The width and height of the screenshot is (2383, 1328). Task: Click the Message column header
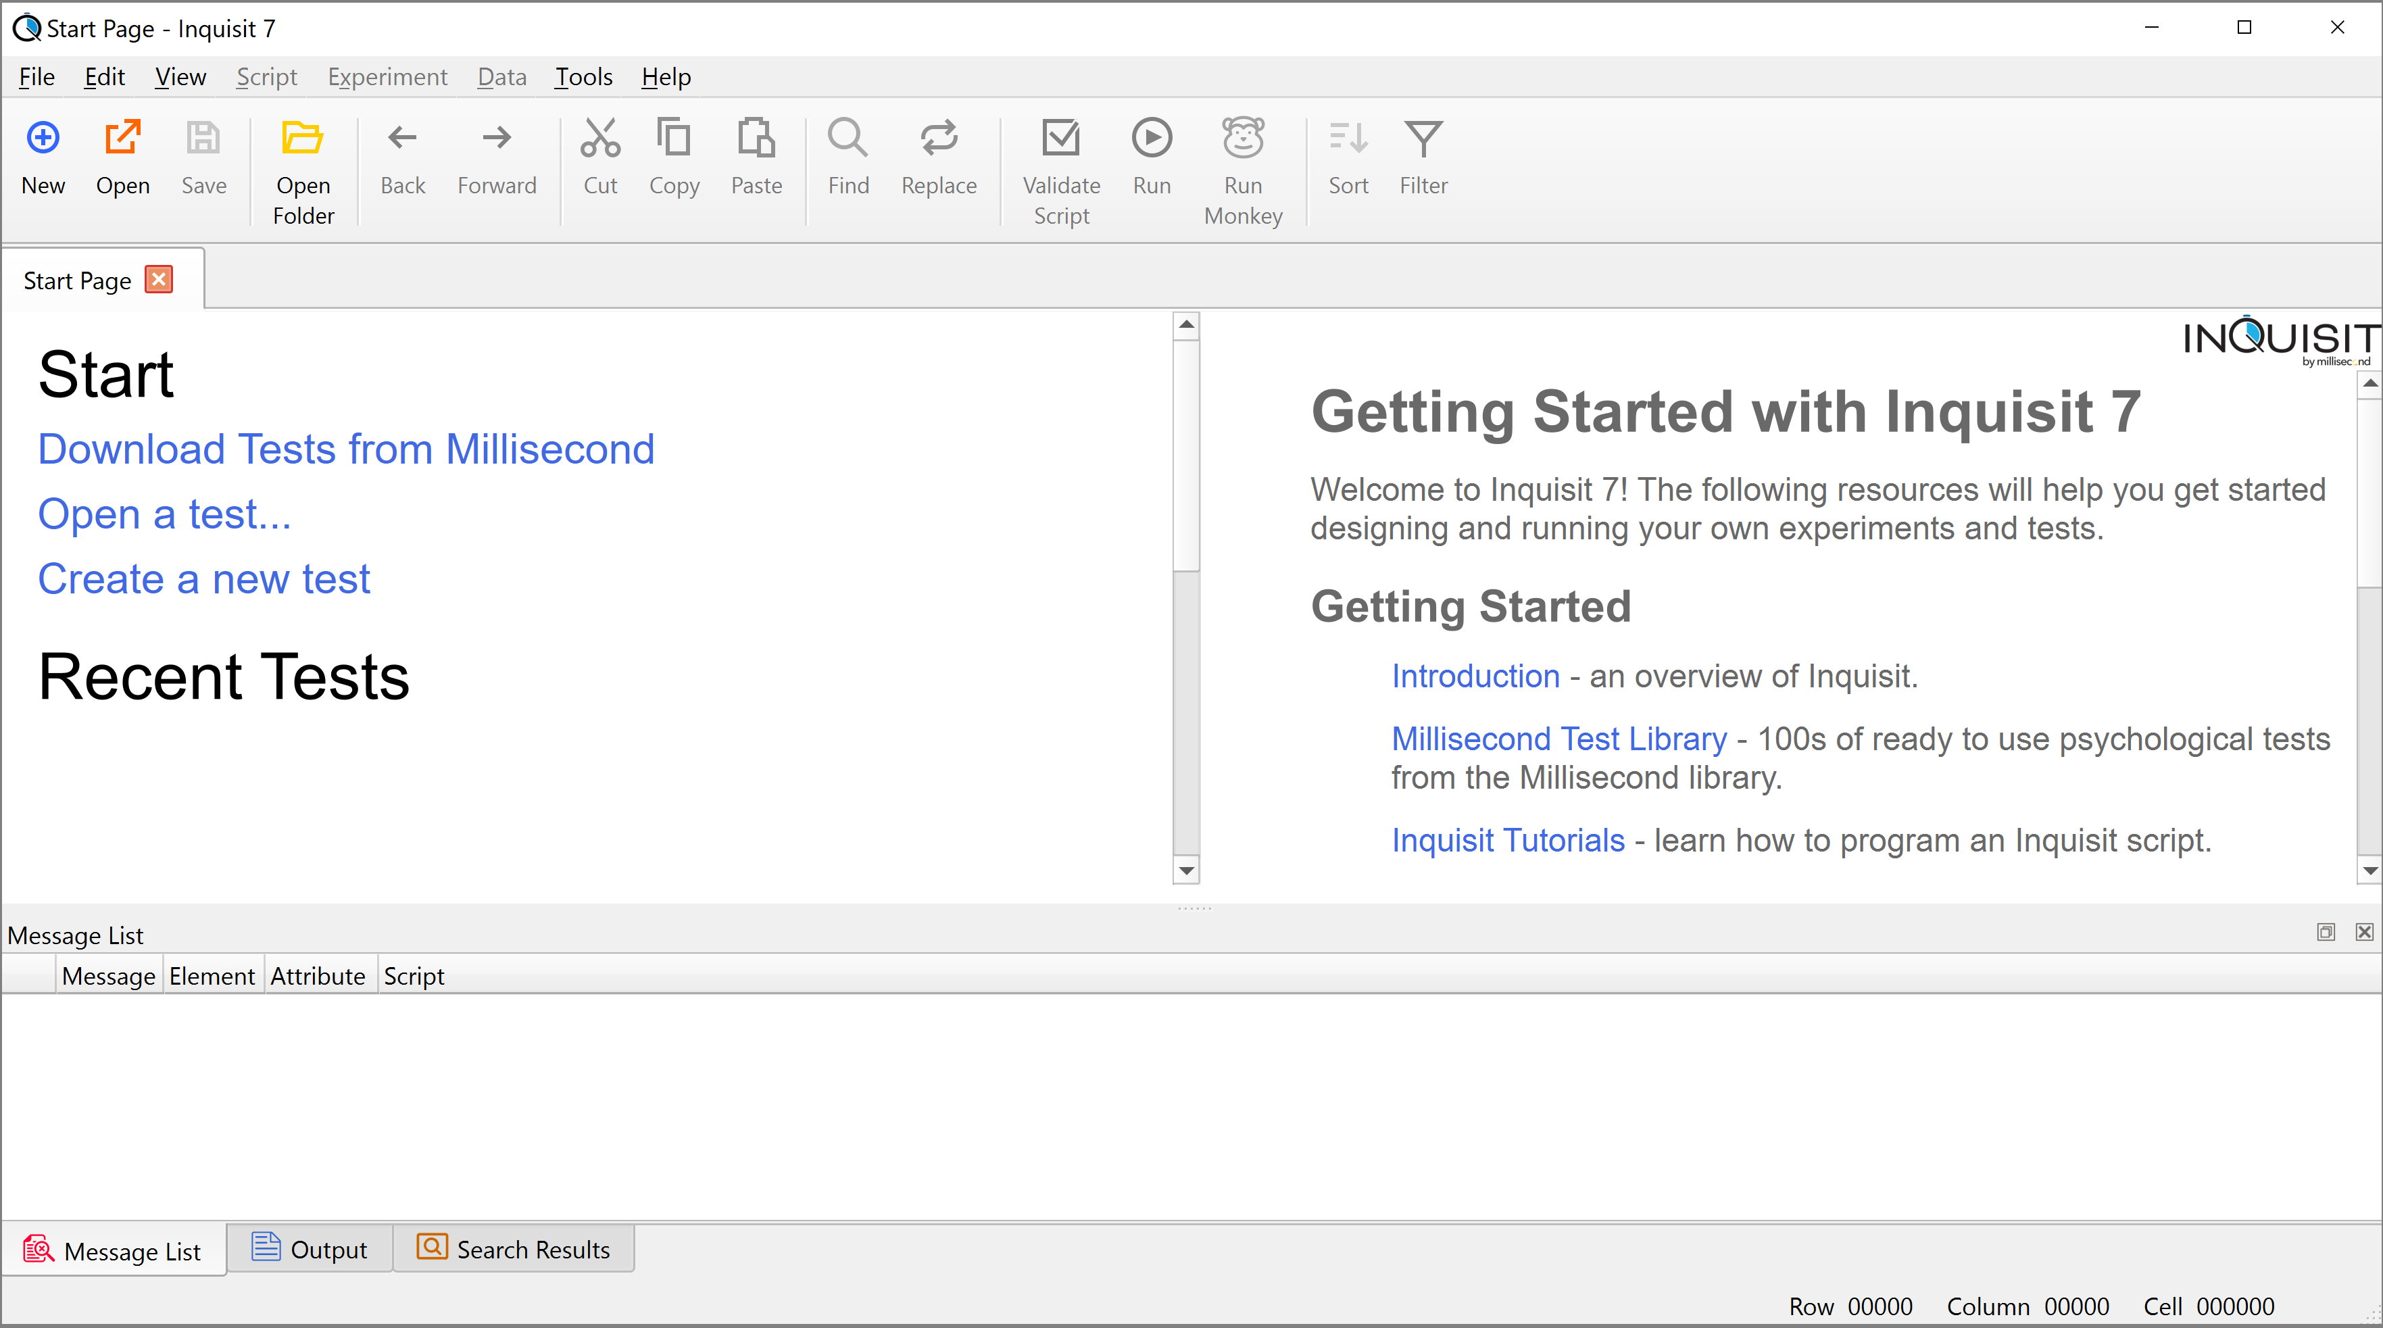(x=109, y=976)
